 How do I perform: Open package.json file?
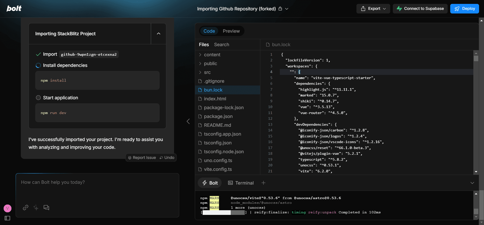[x=228, y=116]
